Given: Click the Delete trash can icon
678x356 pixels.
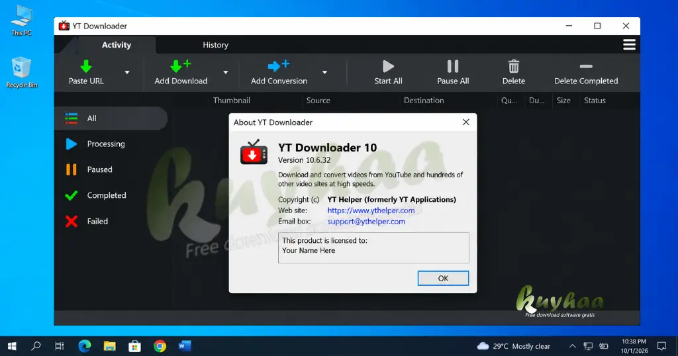Looking at the screenshot, I should [x=514, y=66].
